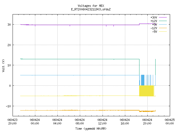Click the chart title 'Voltages for MEX'
The width and height of the screenshot is (175, 131).
pos(91,6)
